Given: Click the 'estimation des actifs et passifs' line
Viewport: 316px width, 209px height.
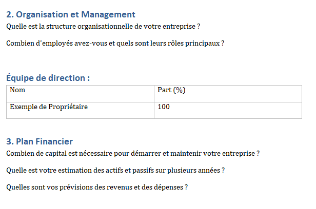Looking at the screenshot, I should 115,171.
